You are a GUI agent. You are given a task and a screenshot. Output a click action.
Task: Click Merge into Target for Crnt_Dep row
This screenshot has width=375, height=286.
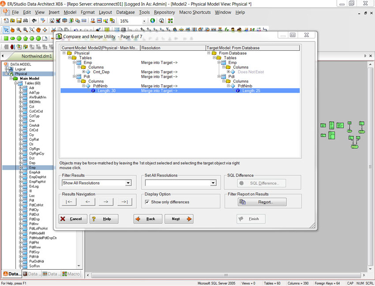click(x=159, y=72)
